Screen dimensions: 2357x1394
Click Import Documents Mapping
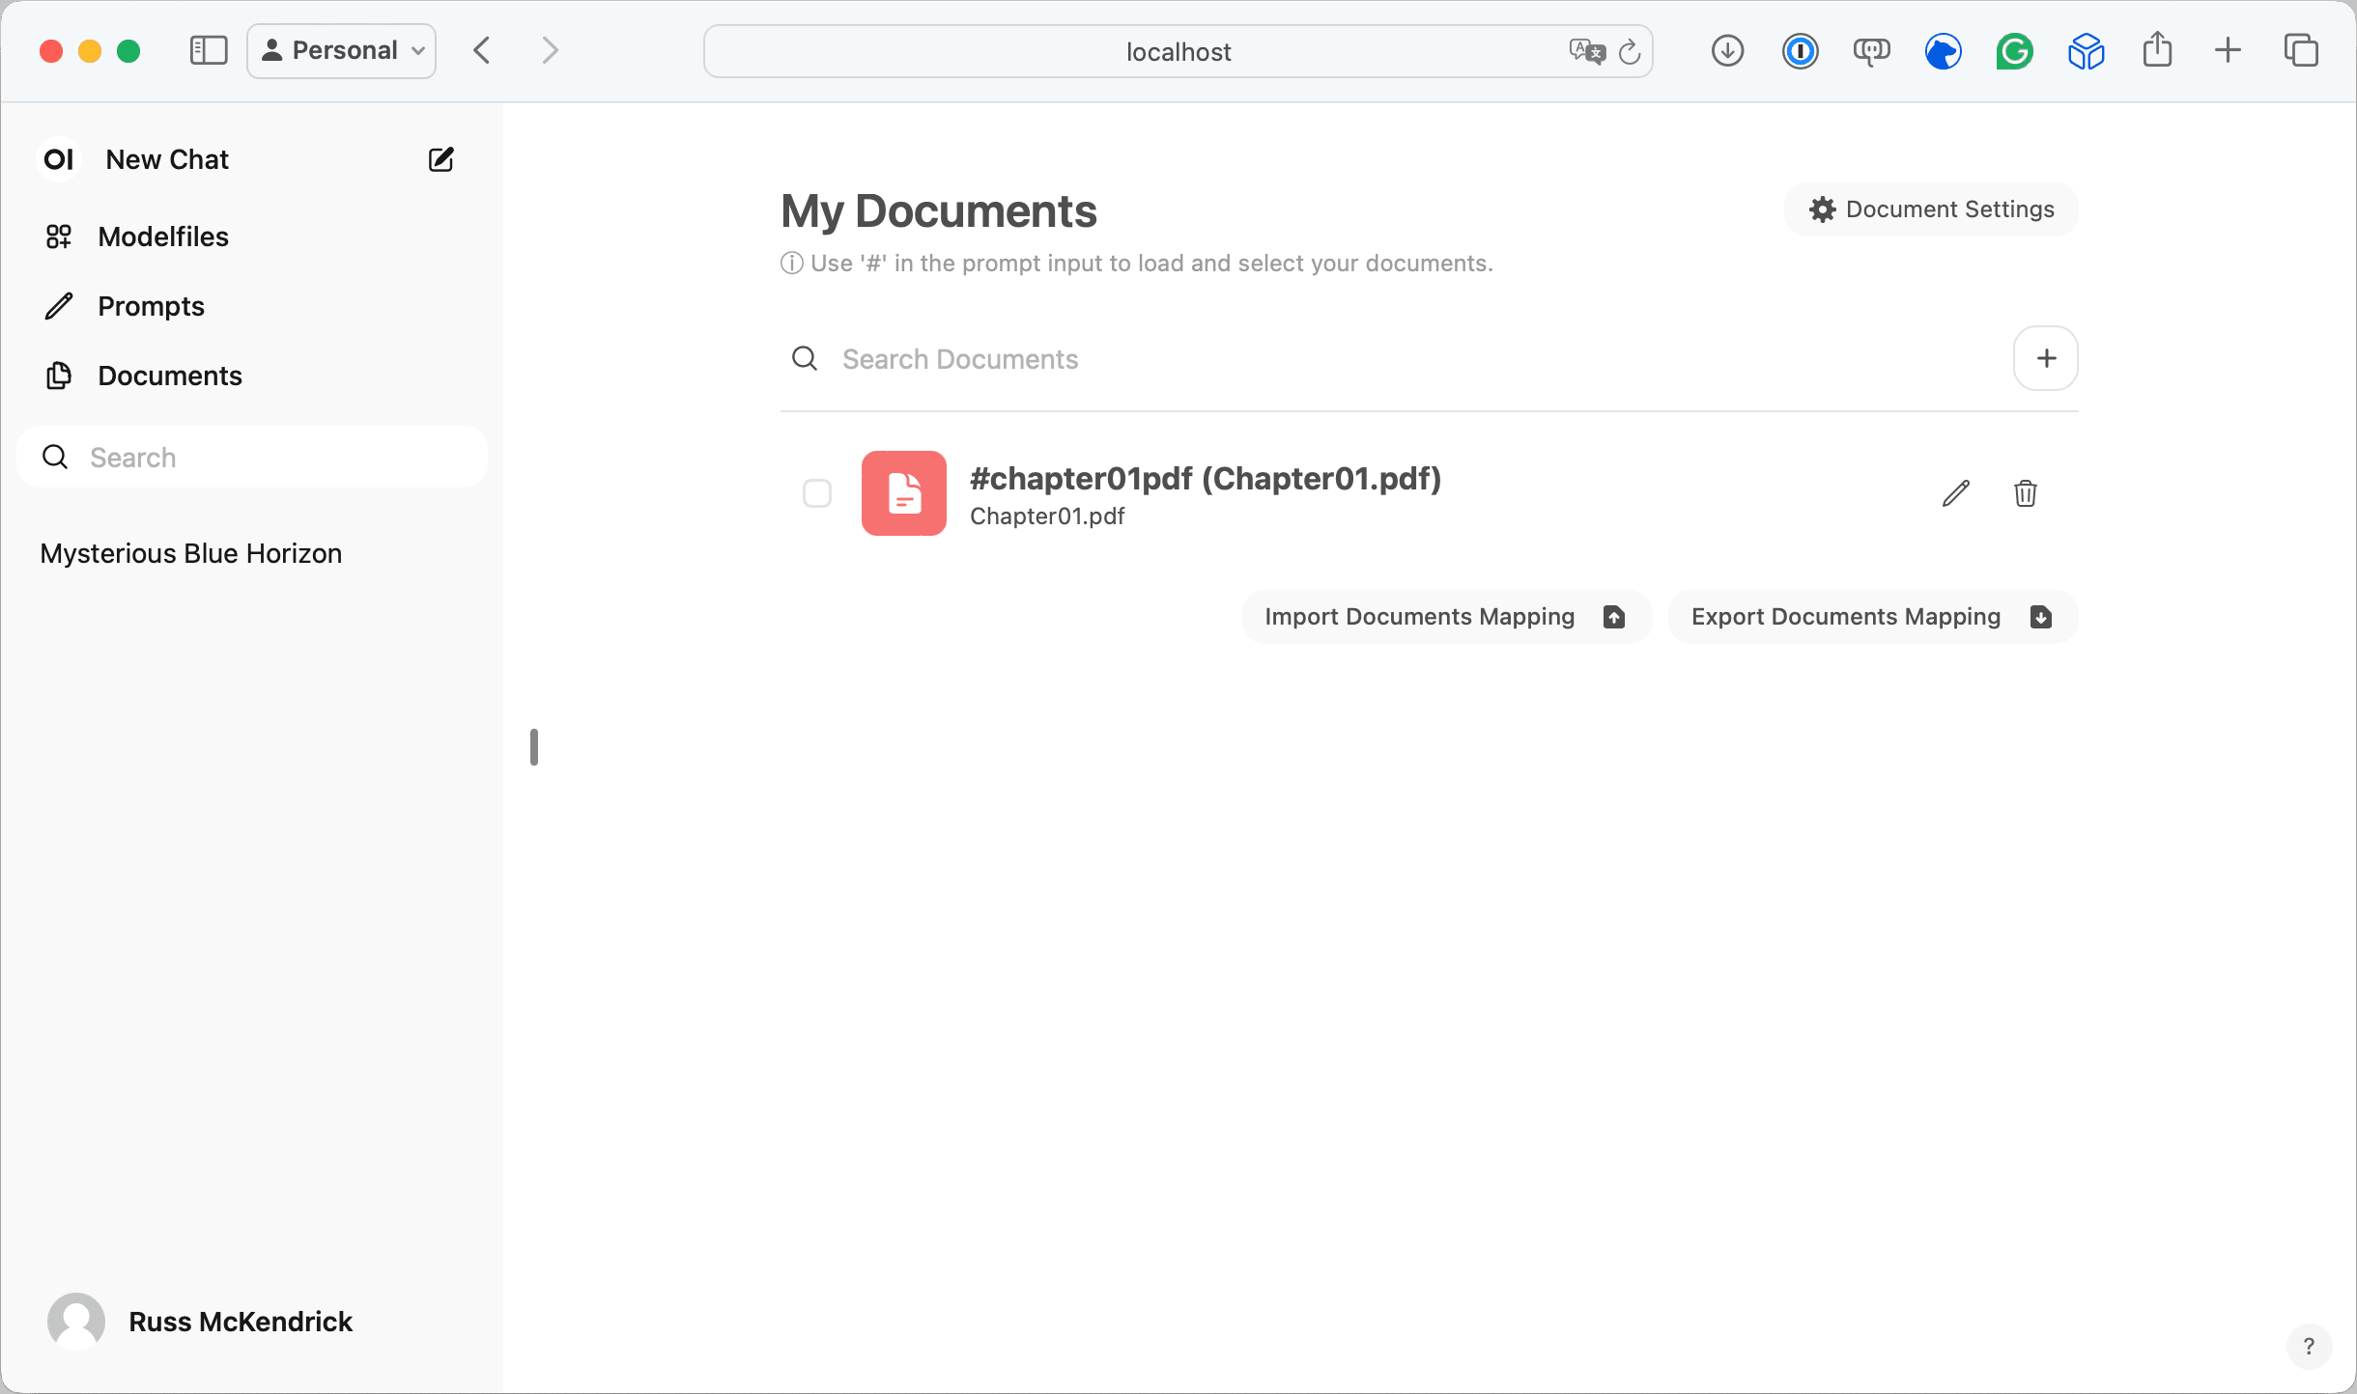point(1445,617)
